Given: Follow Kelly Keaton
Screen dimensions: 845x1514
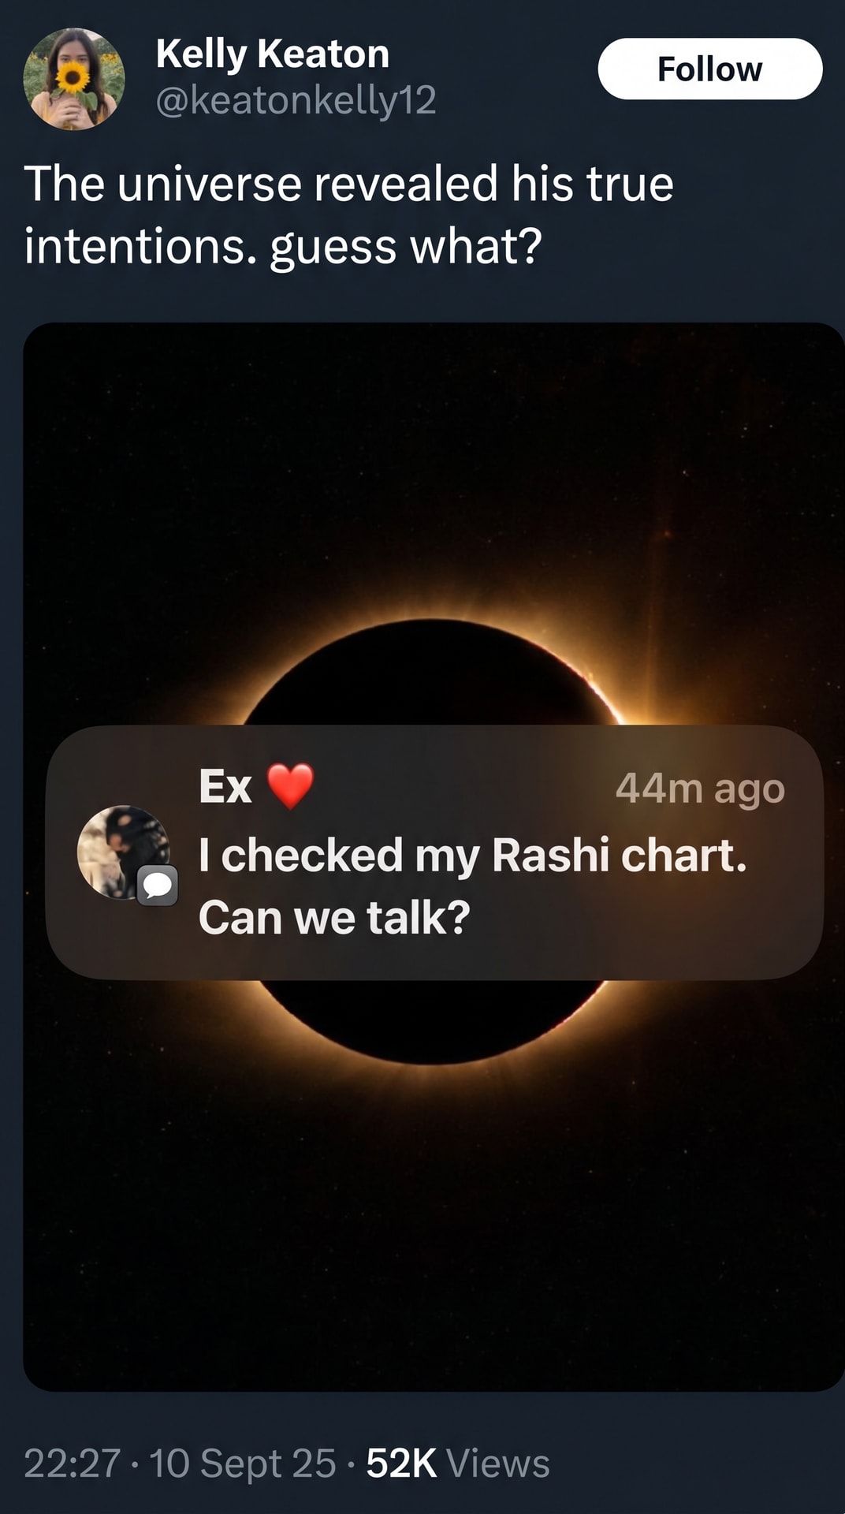Looking at the screenshot, I should pyautogui.click(x=710, y=69).
